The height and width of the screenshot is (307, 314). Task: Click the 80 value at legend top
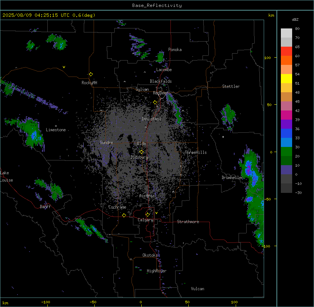point(297,29)
